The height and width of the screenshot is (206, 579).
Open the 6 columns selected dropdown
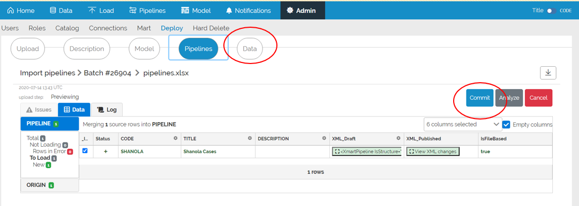(463, 124)
